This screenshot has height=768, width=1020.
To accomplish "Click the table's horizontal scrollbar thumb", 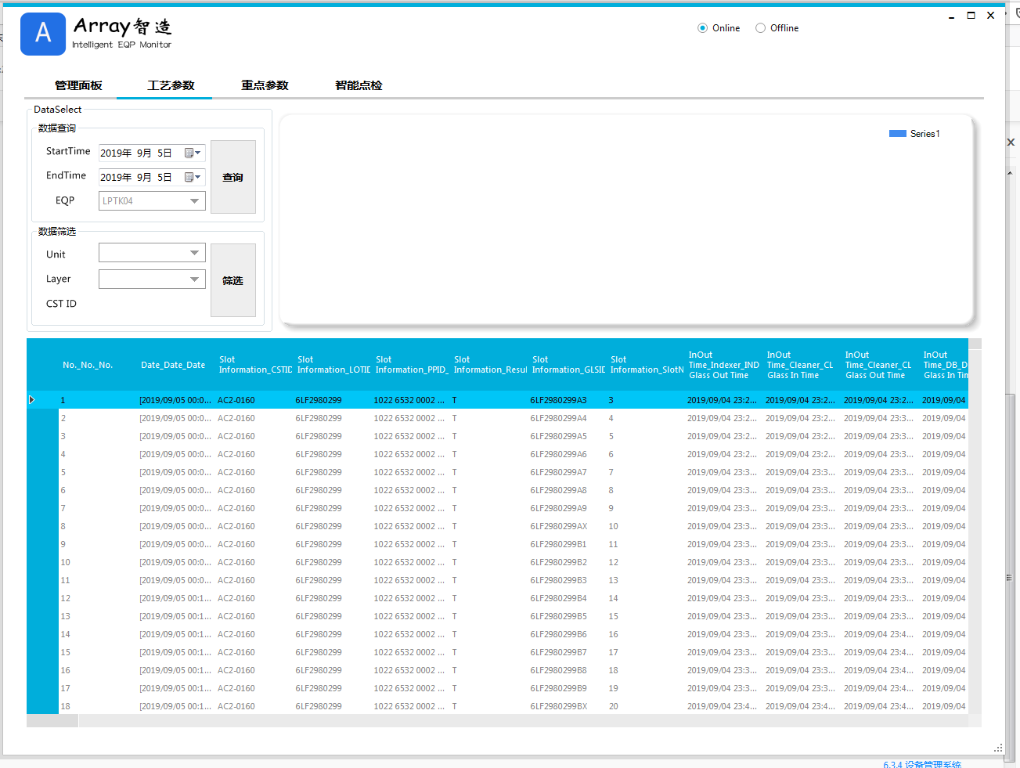I will point(52,721).
